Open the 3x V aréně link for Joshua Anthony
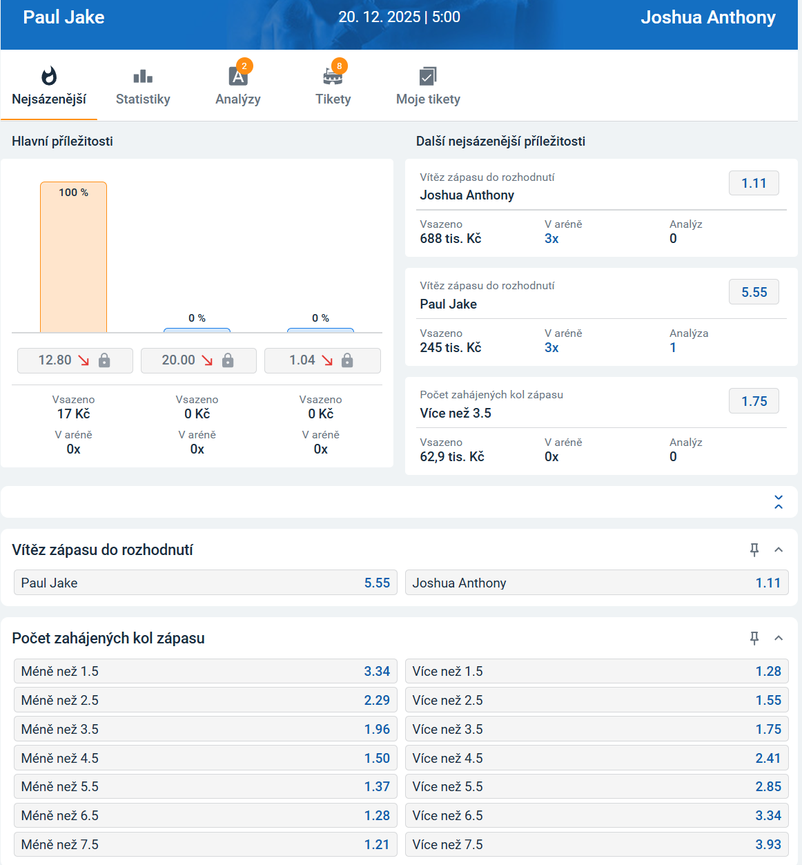This screenshot has height=865, width=802. tap(551, 239)
